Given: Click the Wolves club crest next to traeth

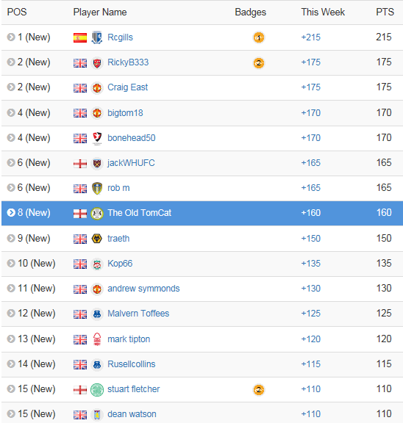Looking at the screenshot, I should [97, 239].
